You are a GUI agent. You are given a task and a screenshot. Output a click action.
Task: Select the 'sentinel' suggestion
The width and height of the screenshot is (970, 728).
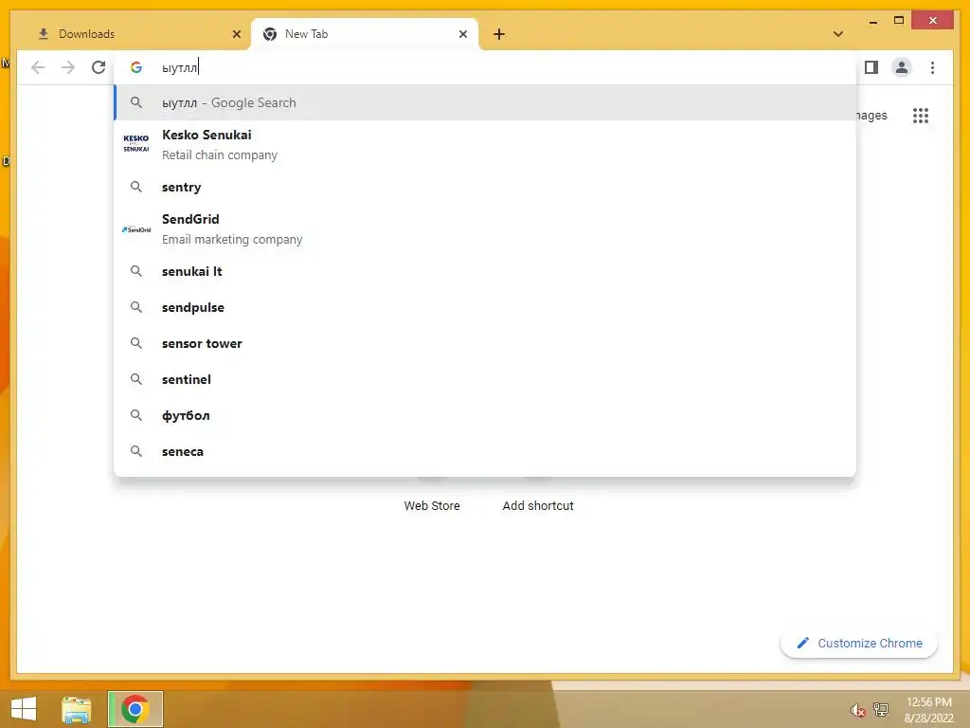[486, 379]
